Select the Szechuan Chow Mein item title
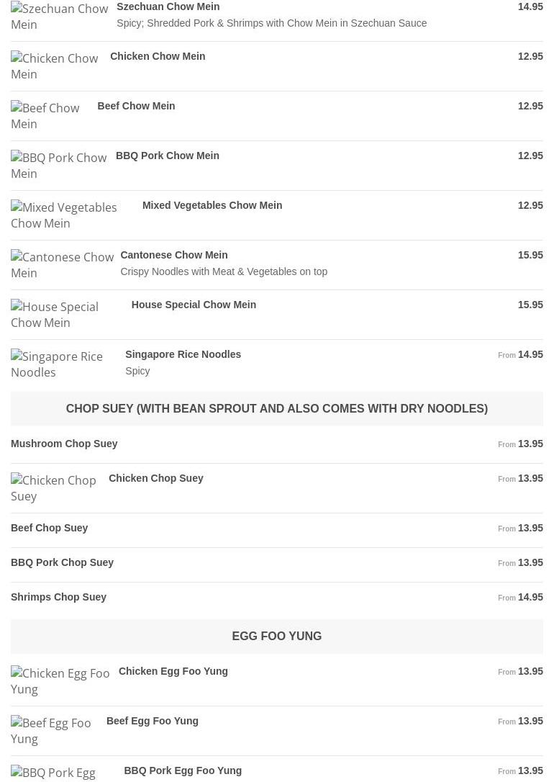Image resolution: width=554 pixels, height=782 pixels. tap(168, 6)
